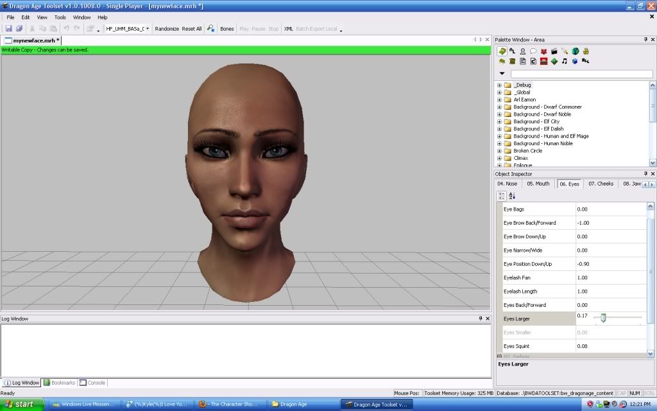The image size is (657, 411).
Task: Click the globe palette icon
Action: [x=575, y=51]
